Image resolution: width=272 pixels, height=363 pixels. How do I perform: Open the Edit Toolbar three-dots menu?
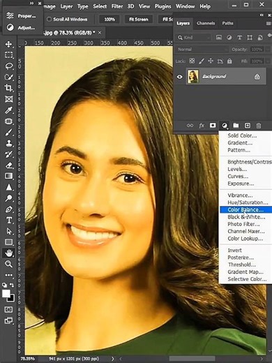(9, 275)
